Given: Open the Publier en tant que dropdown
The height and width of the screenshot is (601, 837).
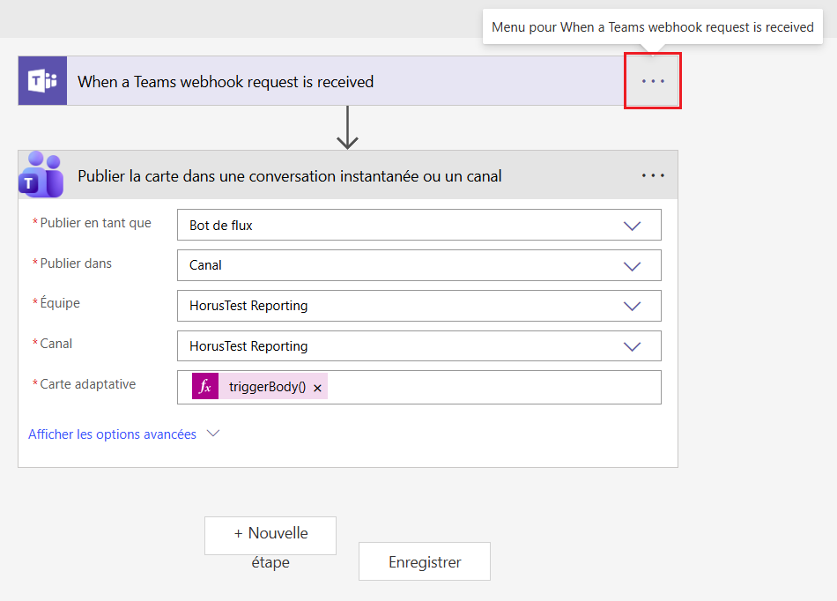Looking at the screenshot, I should pos(632,226).
